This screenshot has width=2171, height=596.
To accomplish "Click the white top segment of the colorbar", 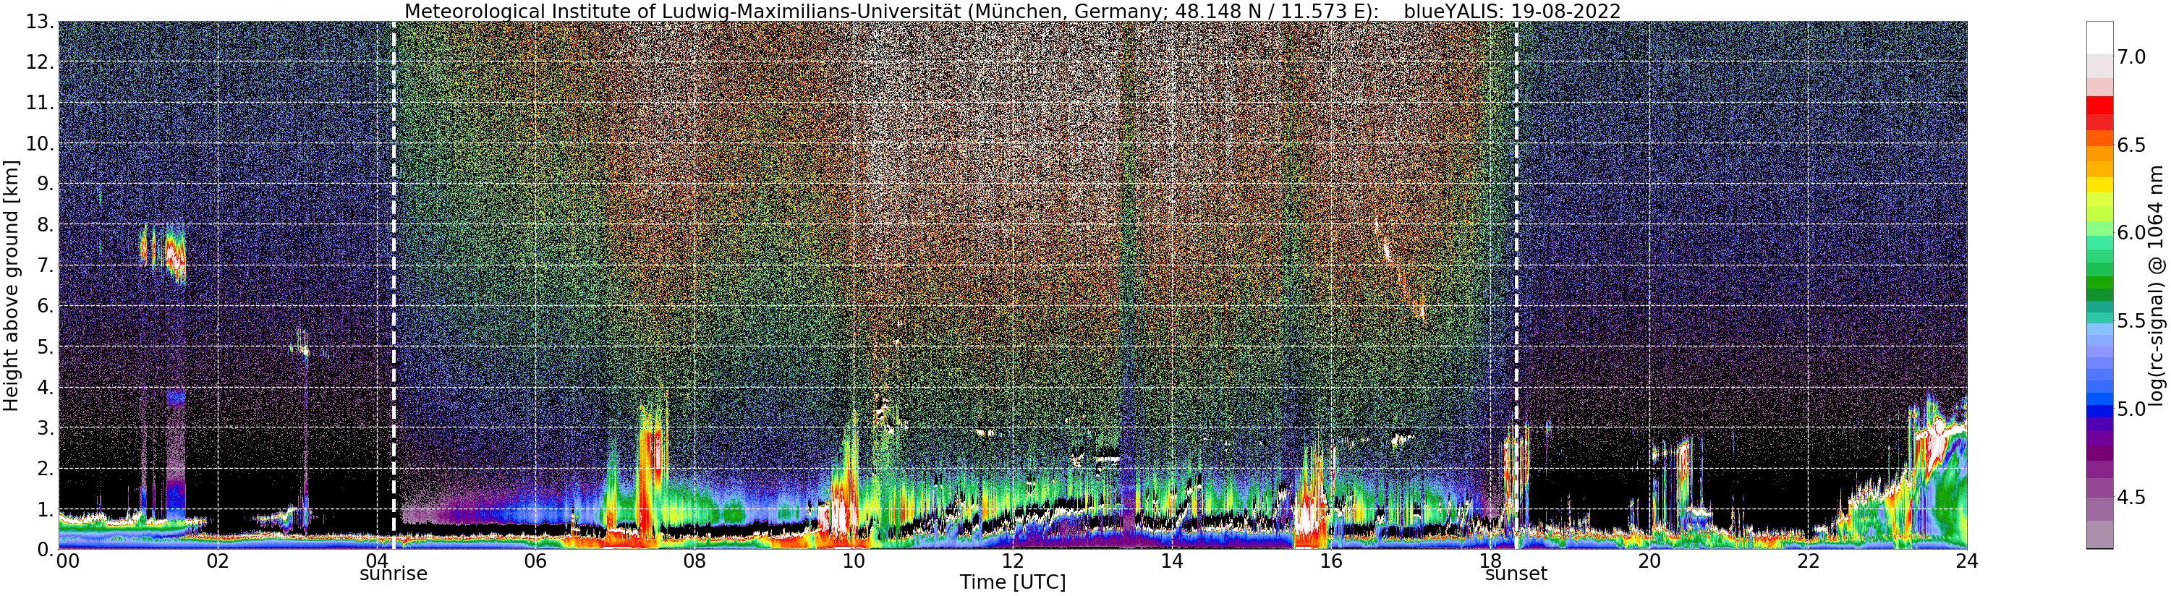I will coord(2099,38).
